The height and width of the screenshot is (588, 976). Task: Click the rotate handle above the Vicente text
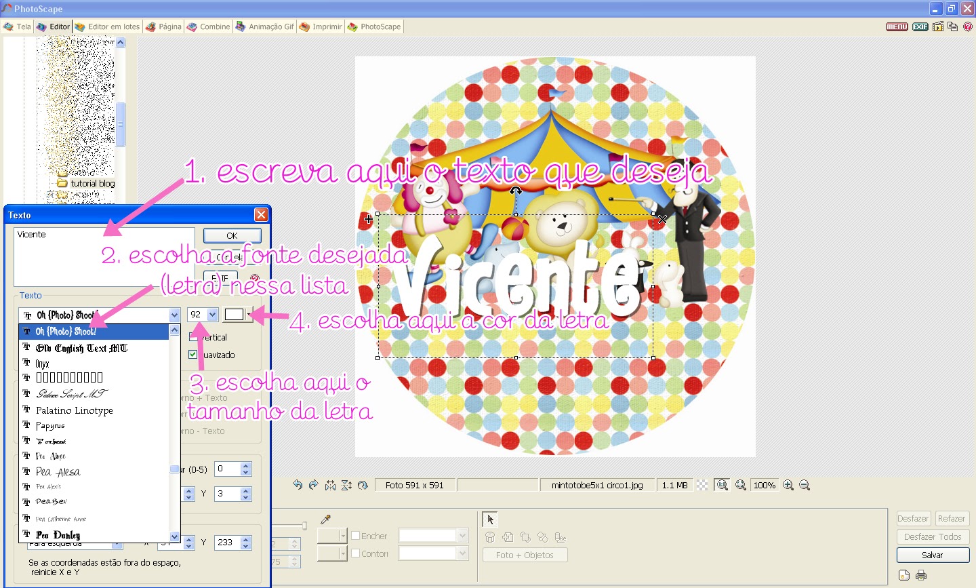point(516,191)
